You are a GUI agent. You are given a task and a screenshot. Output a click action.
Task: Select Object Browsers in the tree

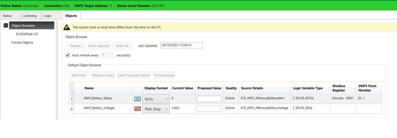pos(32,26)
